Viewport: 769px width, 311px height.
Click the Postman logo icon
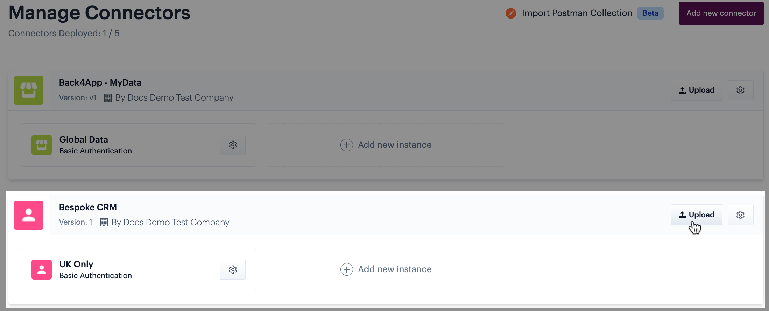point(511,13)
